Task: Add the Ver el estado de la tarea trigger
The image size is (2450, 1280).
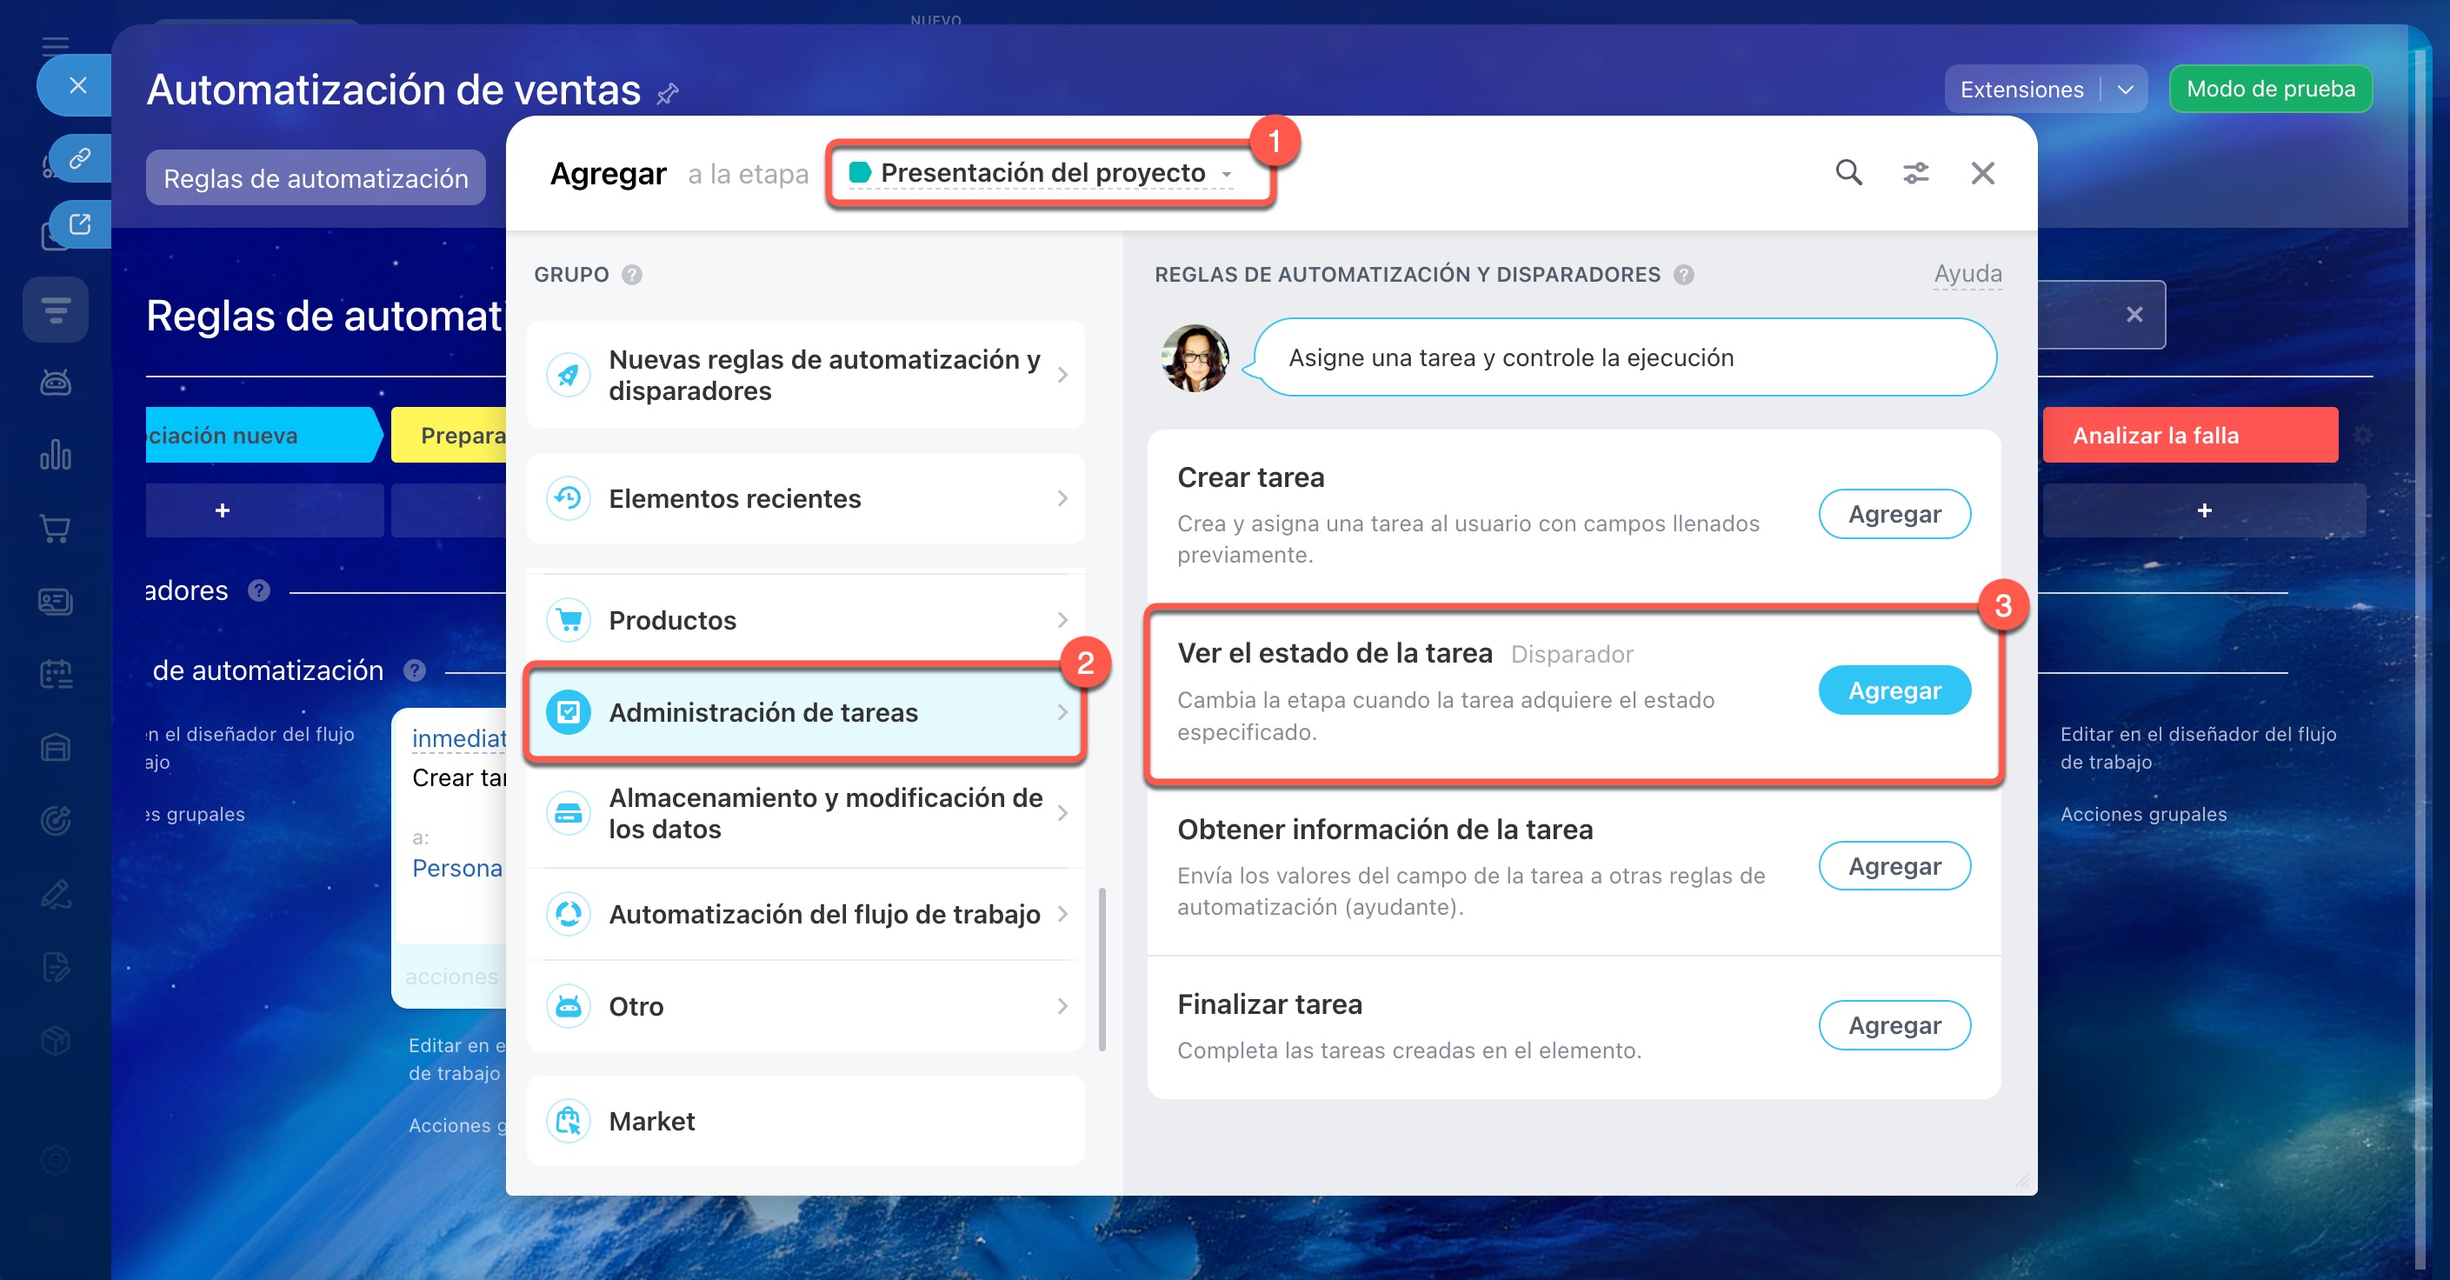Action: (x=1894, y=690)
